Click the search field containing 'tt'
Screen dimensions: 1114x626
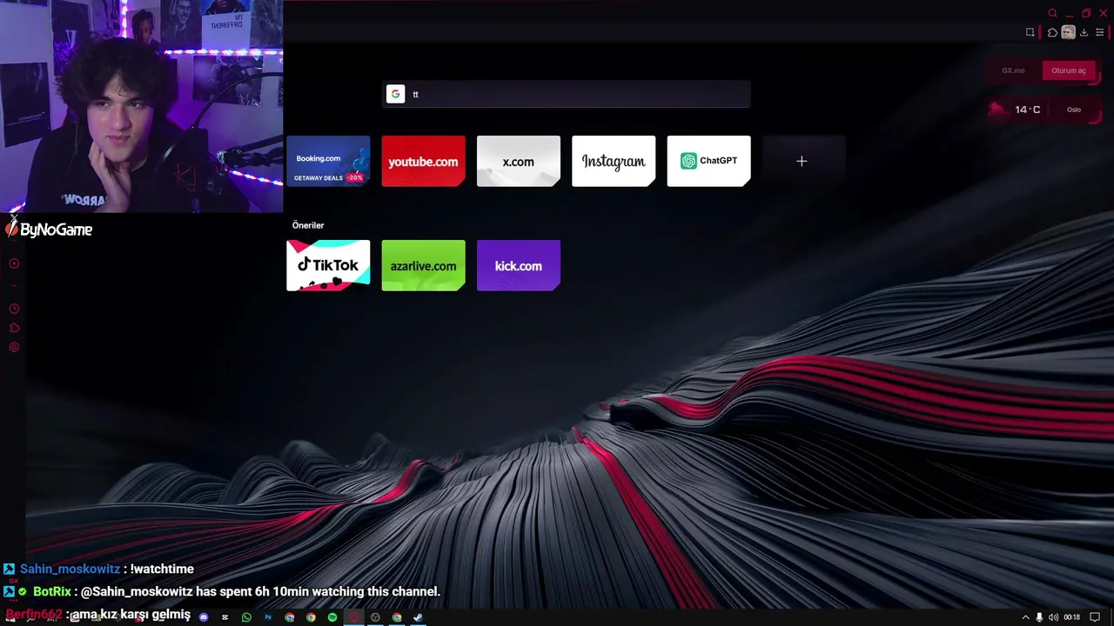pyautogui.click(x=567, y=94)
